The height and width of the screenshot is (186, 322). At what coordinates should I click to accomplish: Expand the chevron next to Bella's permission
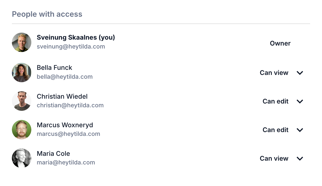(x=300, y=73)
